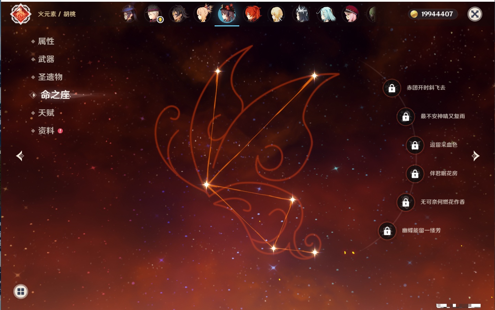Click the 伴君眠花房 label

pyautogui.click(x=444, y=173)
